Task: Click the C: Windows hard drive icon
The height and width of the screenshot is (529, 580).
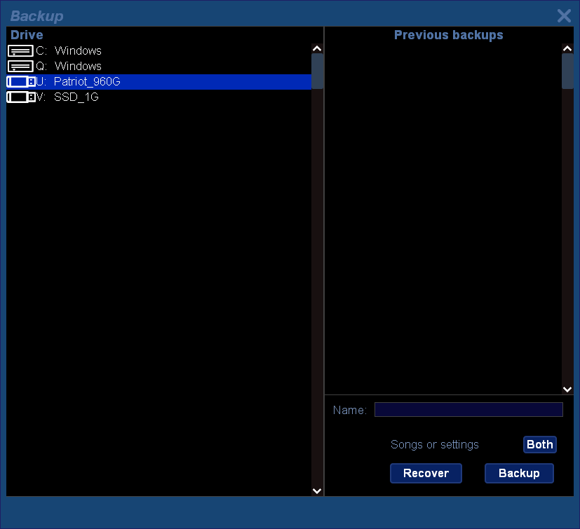Action: tap(20, 51)
